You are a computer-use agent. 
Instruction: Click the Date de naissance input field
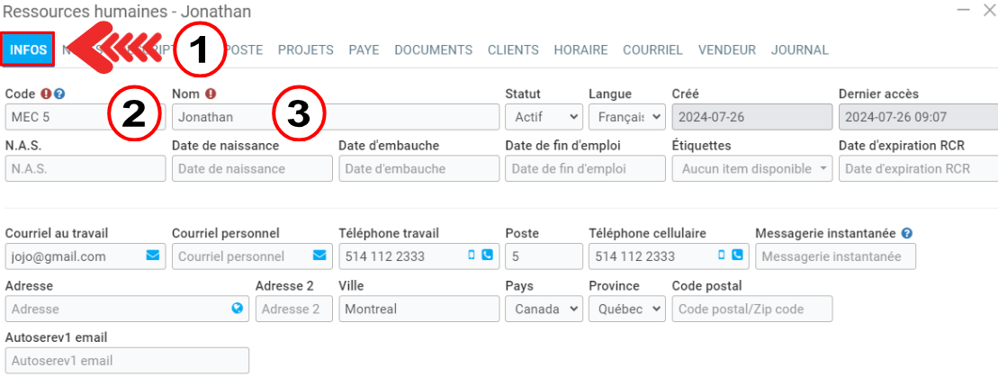click(251, 169)
